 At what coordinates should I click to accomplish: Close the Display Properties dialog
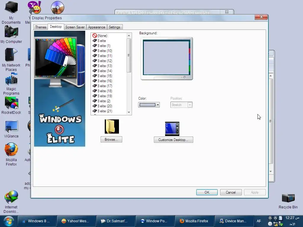click(x=261, y=17)
